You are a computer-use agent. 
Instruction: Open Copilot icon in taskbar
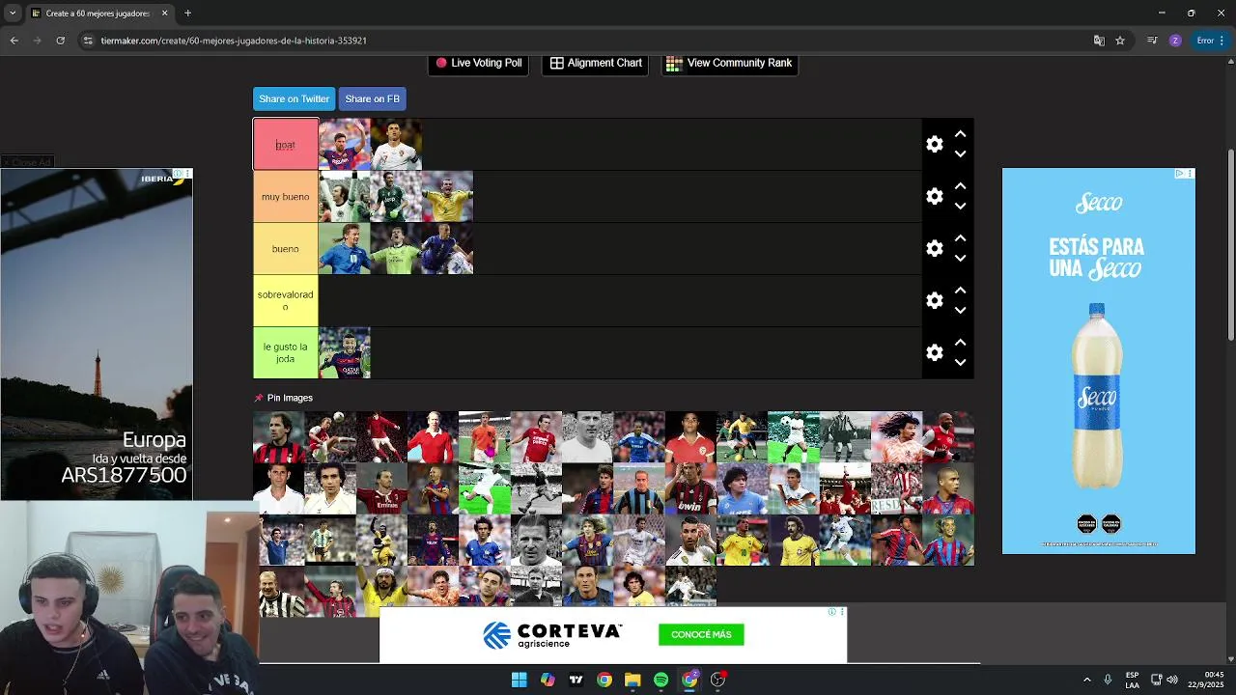(x=548, y=680)
